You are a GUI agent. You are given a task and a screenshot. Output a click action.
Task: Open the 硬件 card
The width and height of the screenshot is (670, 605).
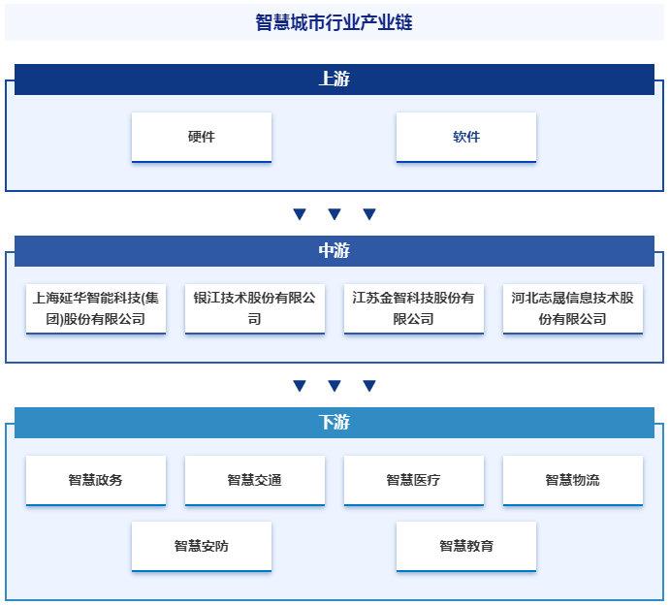202,137
